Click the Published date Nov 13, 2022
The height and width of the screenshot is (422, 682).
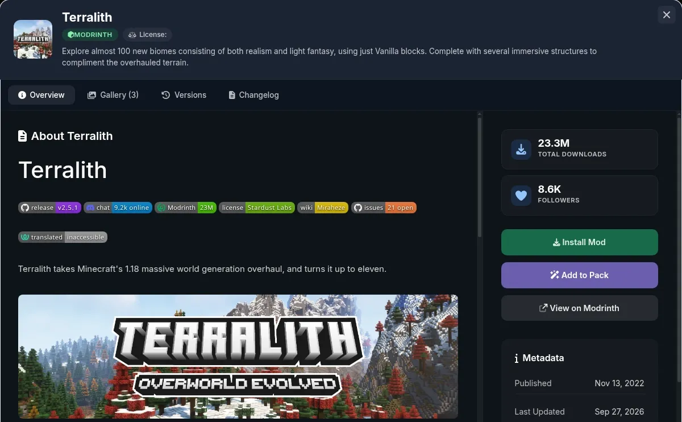[x=619, y=383]
